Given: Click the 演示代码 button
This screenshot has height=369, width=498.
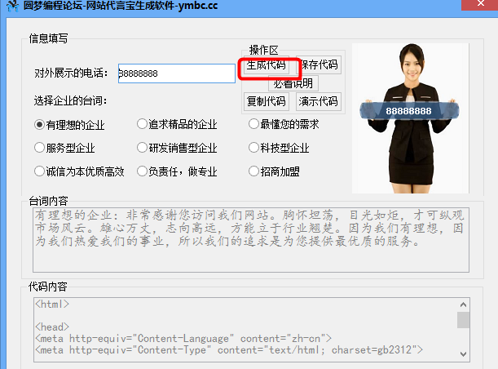Looking at the screenshot, I should tap(318, 101).
